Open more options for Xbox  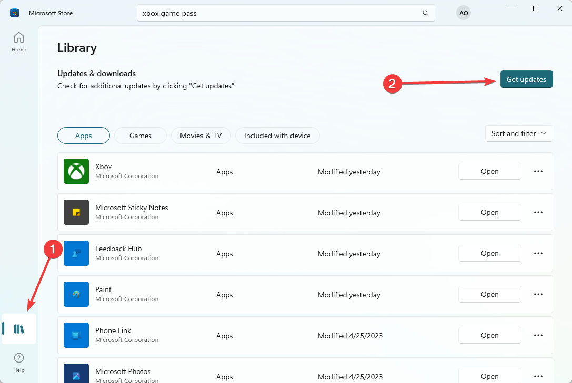click(538, 171)
